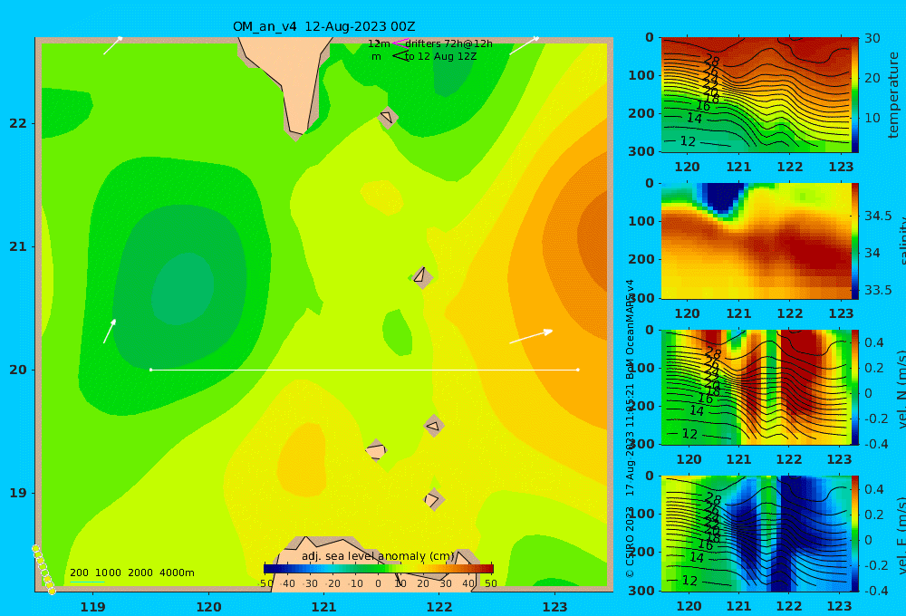Click the latitude label 21 on the main map
The image size is (906, 616).
coord(18,246)
